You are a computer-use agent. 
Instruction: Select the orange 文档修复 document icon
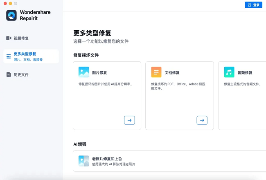pyautogui.click(x=156, y=72)
